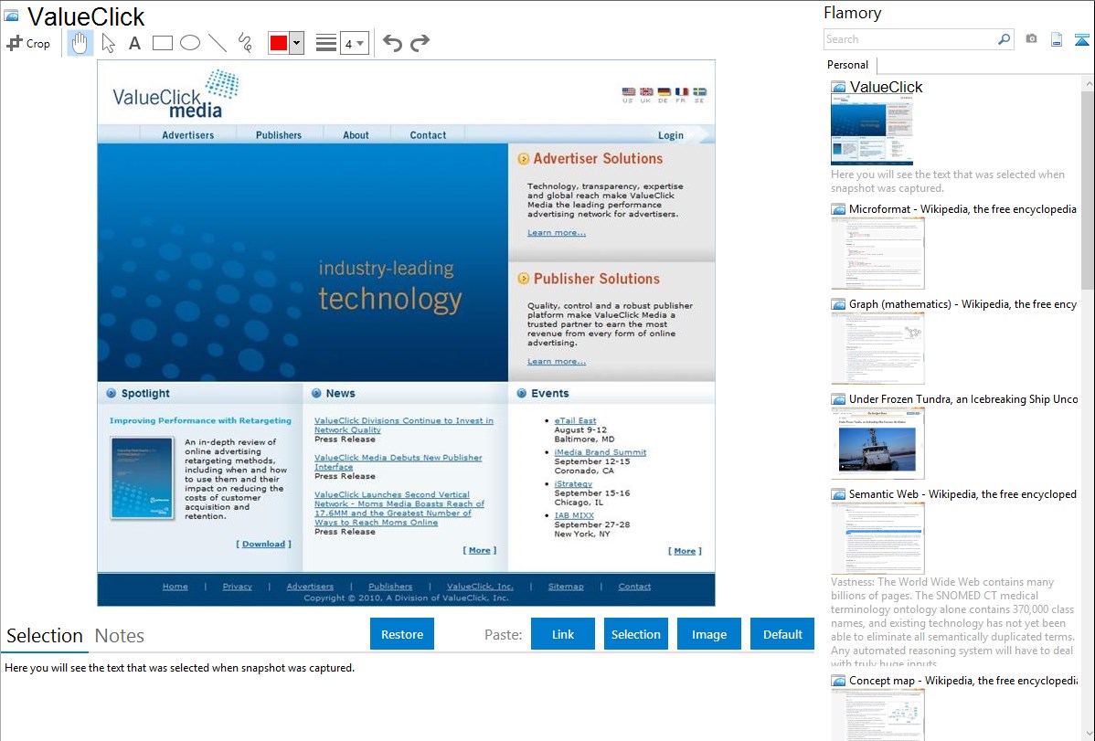The height and width of the screenshot is (741, 1095).
Task: Click the blue upload icon beside search
Action: [x=1081, y=39]
